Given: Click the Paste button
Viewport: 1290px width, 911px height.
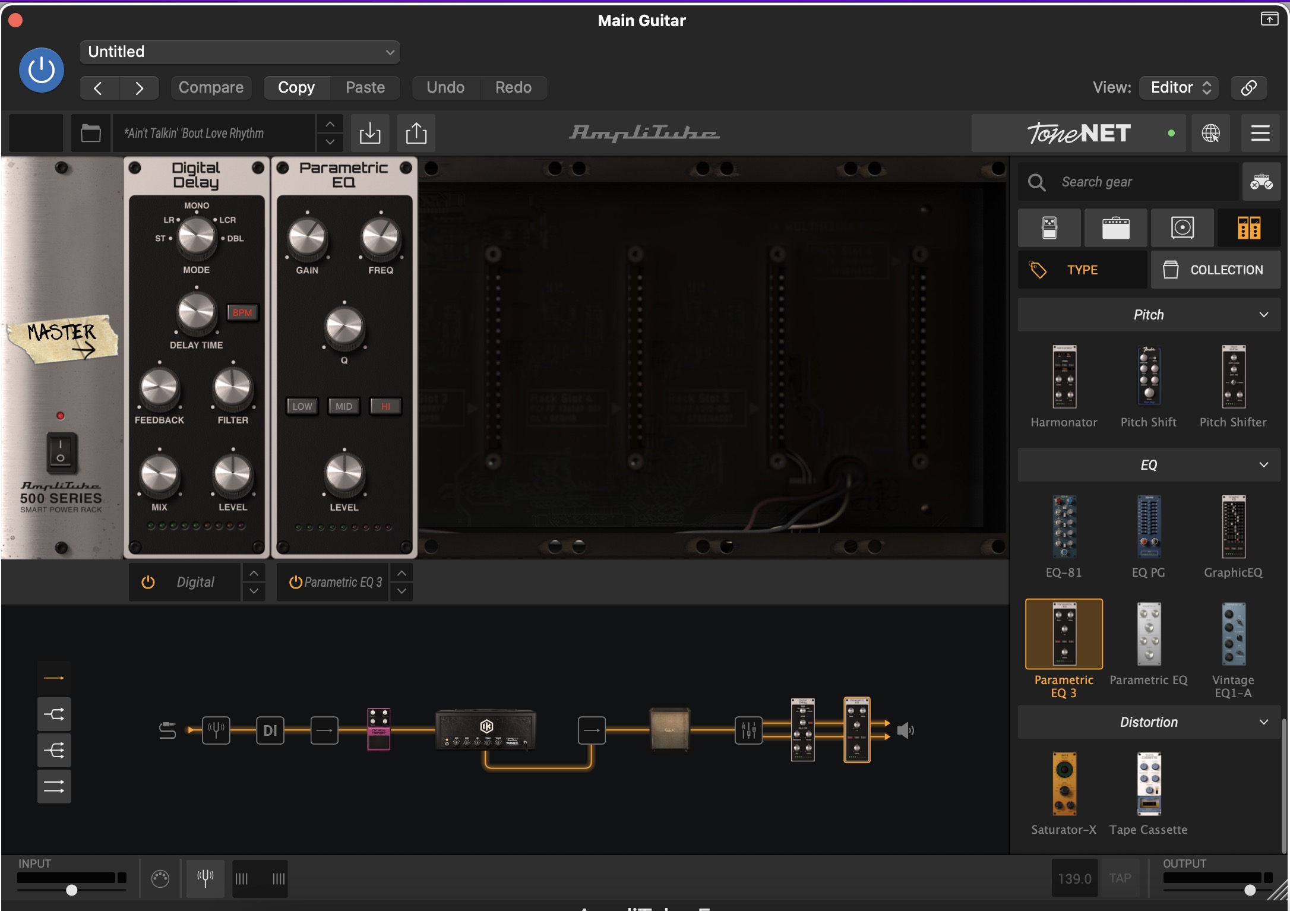Looking at the screenshot, I should [x=365, y=88].
